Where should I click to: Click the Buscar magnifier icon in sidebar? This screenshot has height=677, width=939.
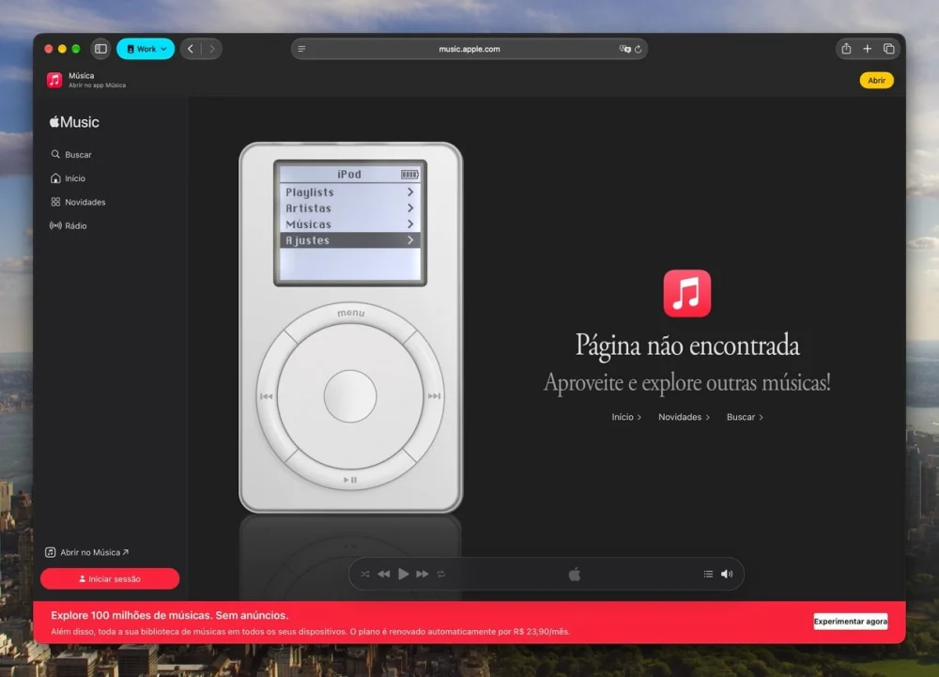tap(55, 154)
